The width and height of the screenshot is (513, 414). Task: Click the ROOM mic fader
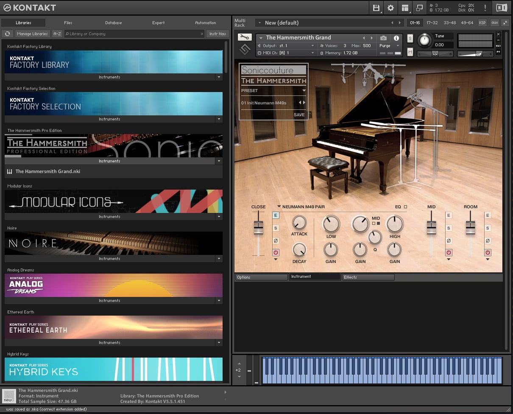point(470,227)
